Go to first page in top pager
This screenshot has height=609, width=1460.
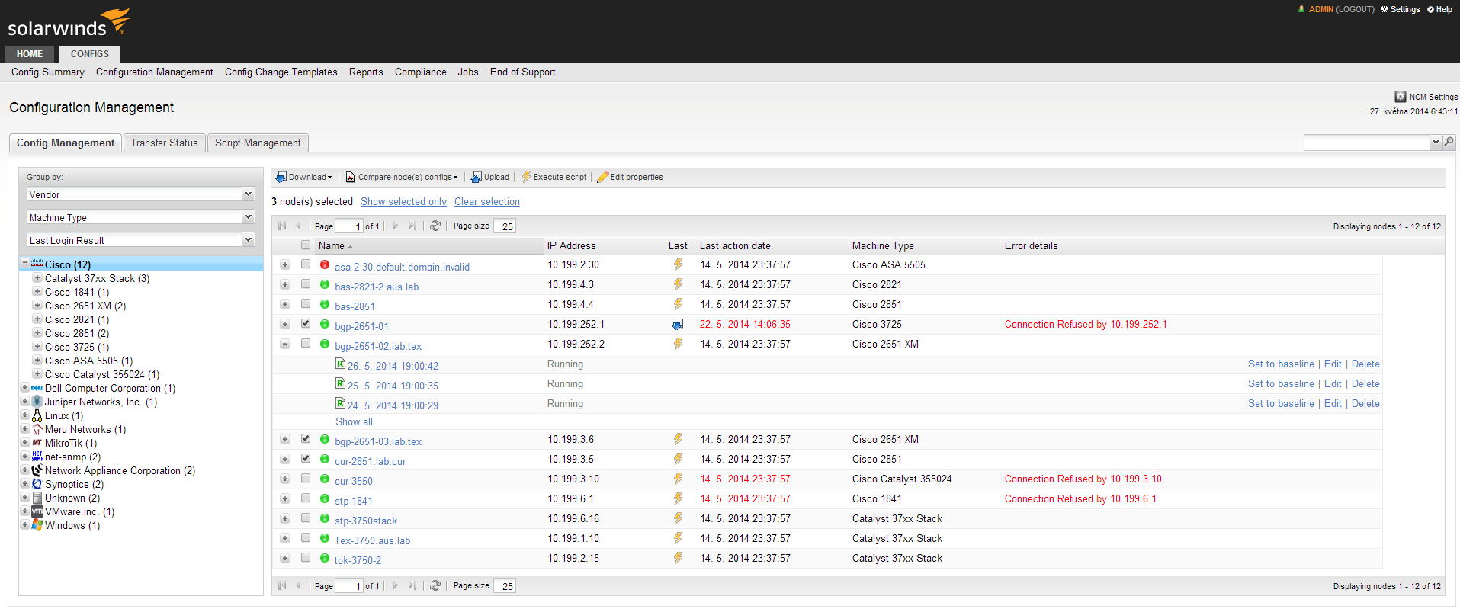(x=282, y=226)
